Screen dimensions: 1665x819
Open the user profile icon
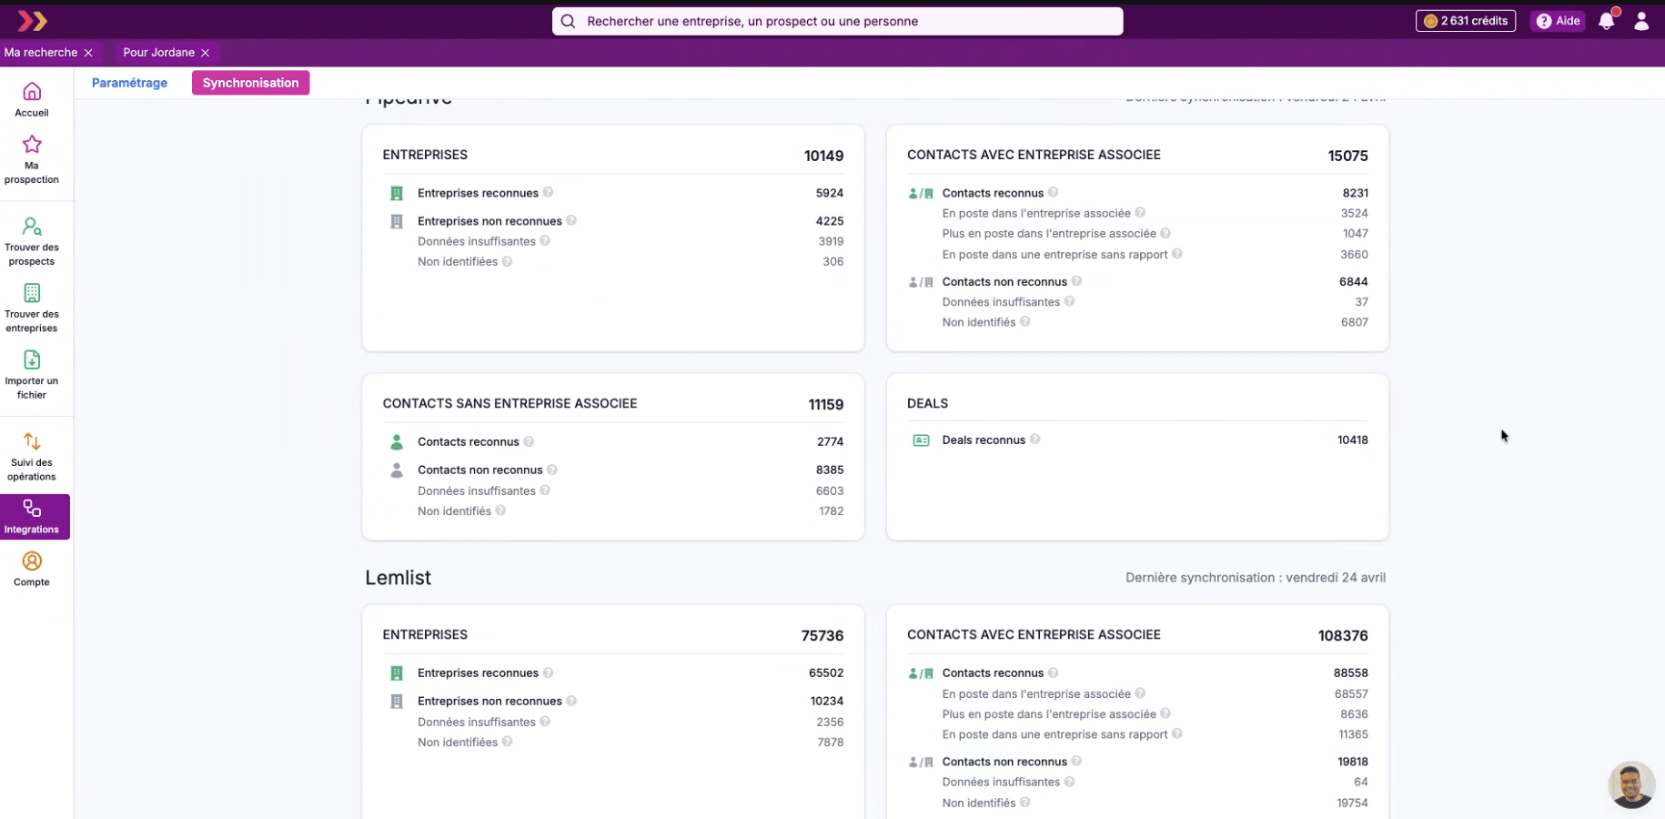(x=1641, y=21)
